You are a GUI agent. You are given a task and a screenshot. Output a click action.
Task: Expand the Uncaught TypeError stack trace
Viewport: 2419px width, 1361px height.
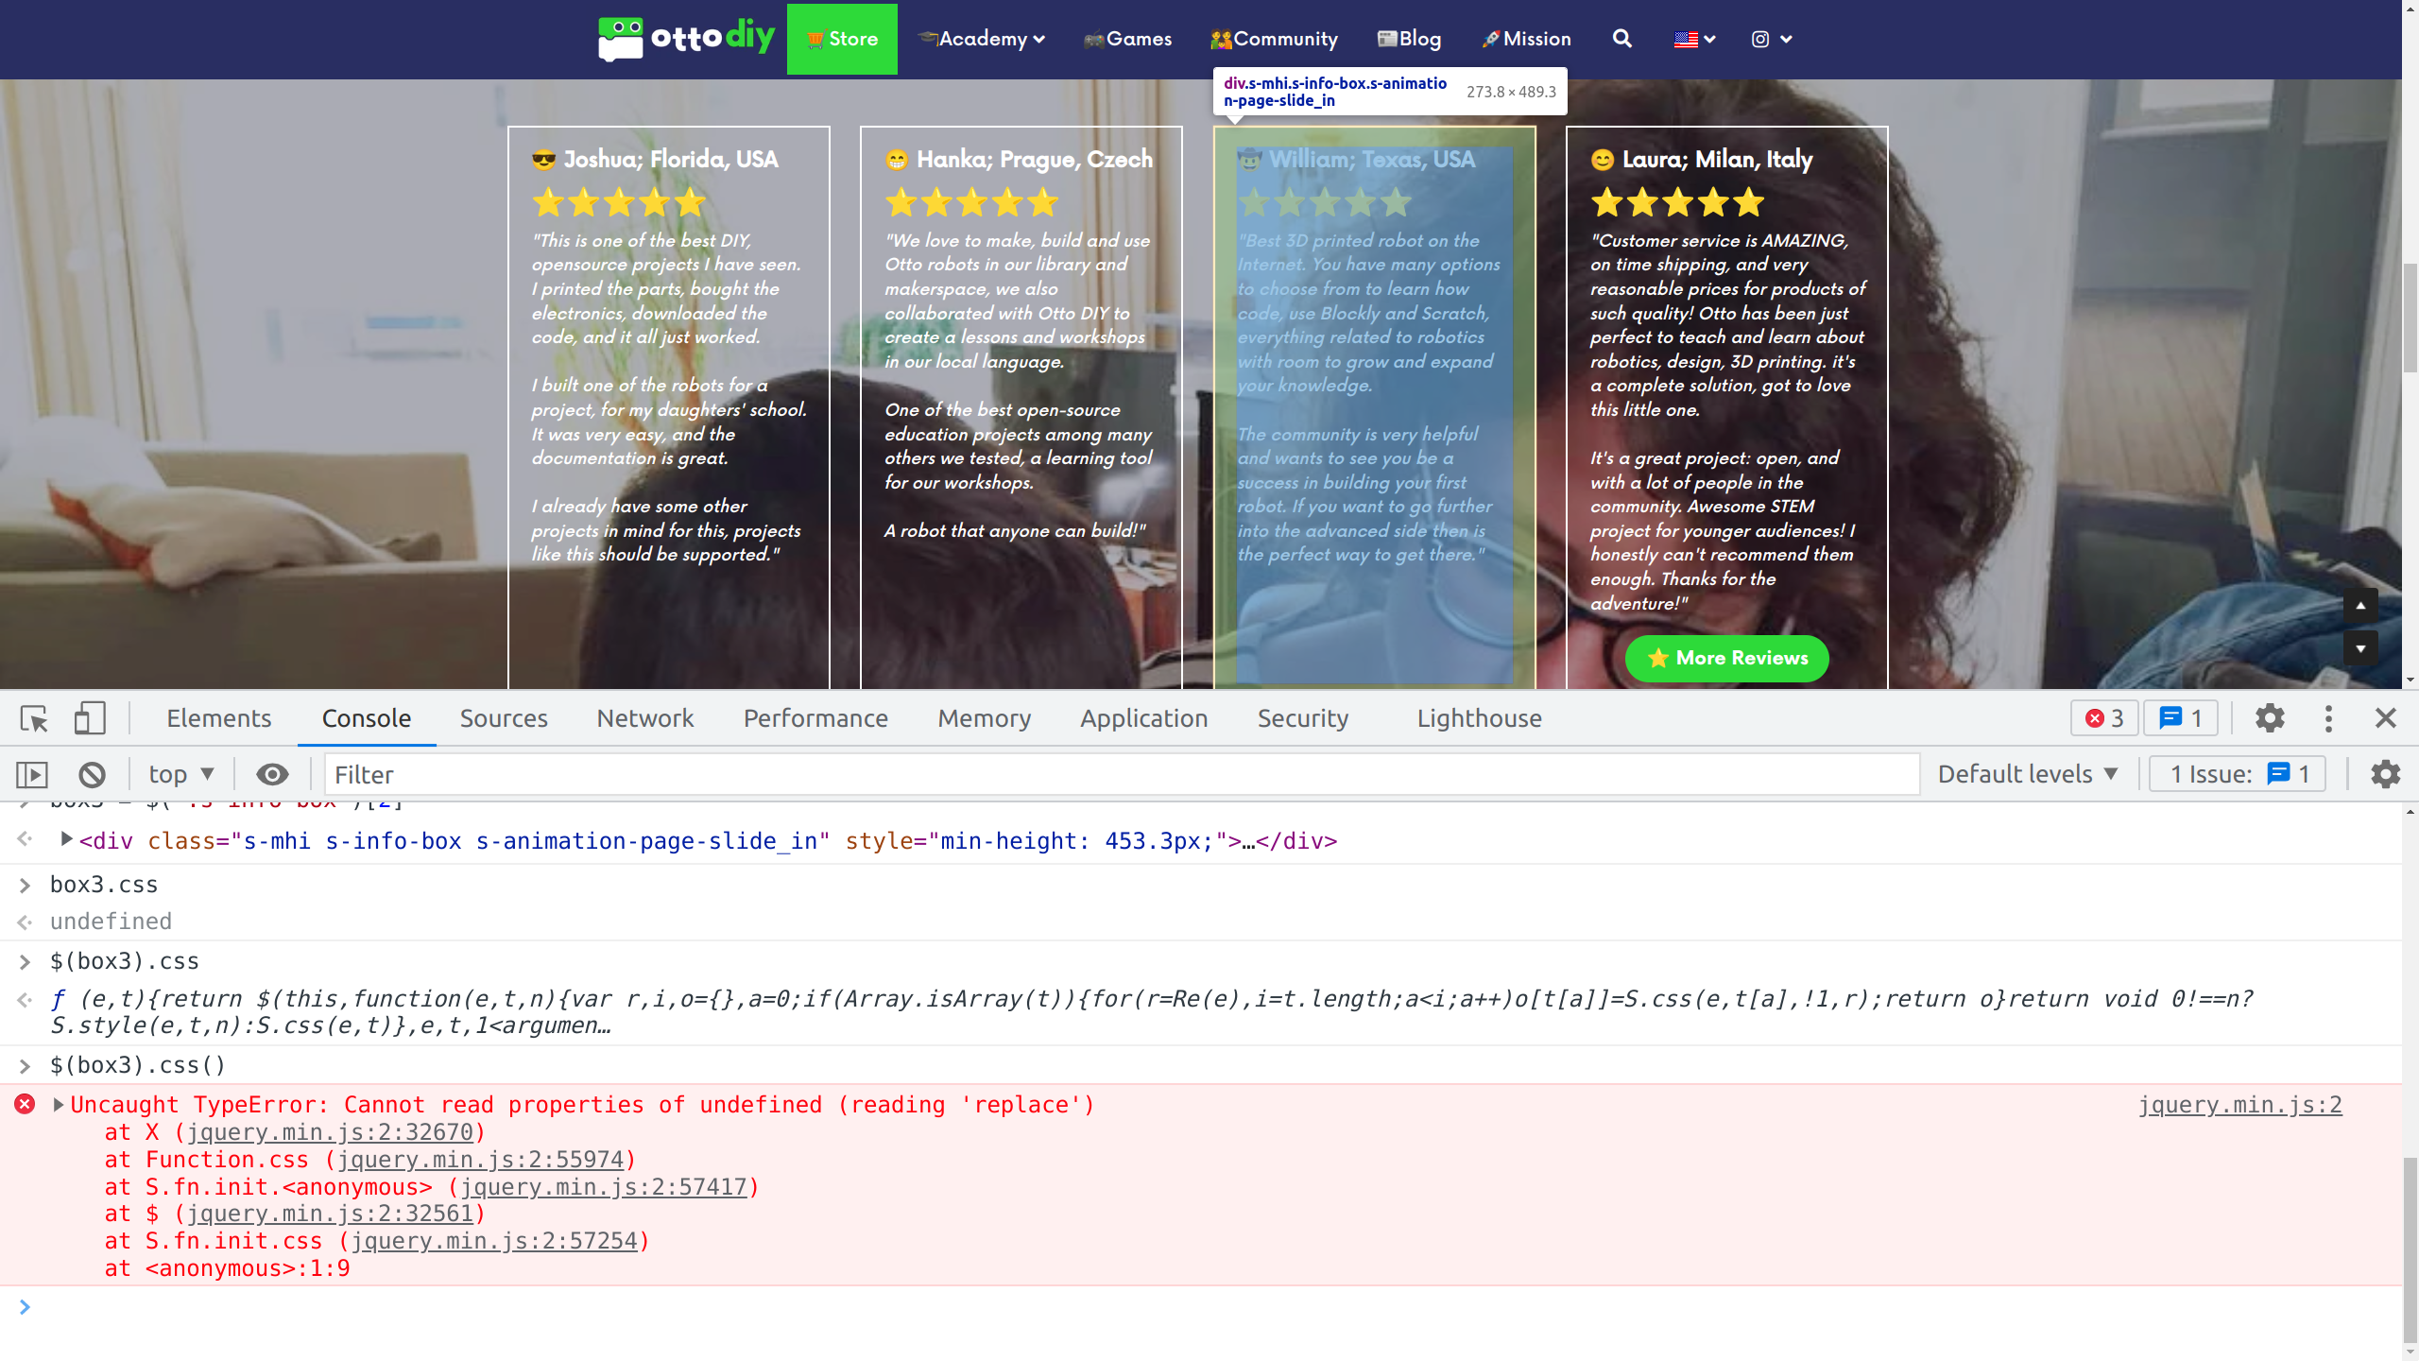coord(59,1105)
